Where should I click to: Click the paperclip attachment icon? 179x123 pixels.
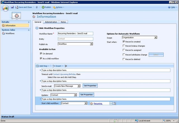click(37, 7)
